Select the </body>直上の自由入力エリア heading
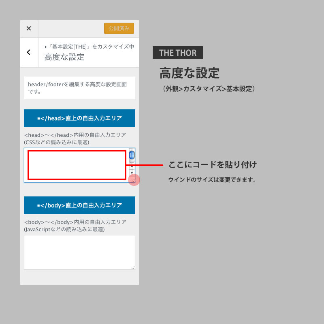The width and height of the screenshot is (324, 324). pyautogui.click(x=79, y=205)
